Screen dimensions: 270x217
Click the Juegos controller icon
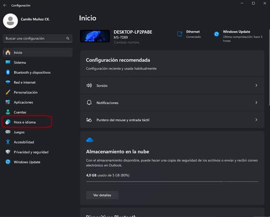[x=8, y=132]
